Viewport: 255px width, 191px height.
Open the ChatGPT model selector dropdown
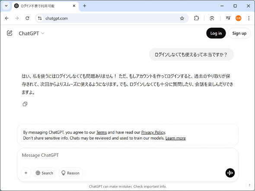(x=32, y=33)
